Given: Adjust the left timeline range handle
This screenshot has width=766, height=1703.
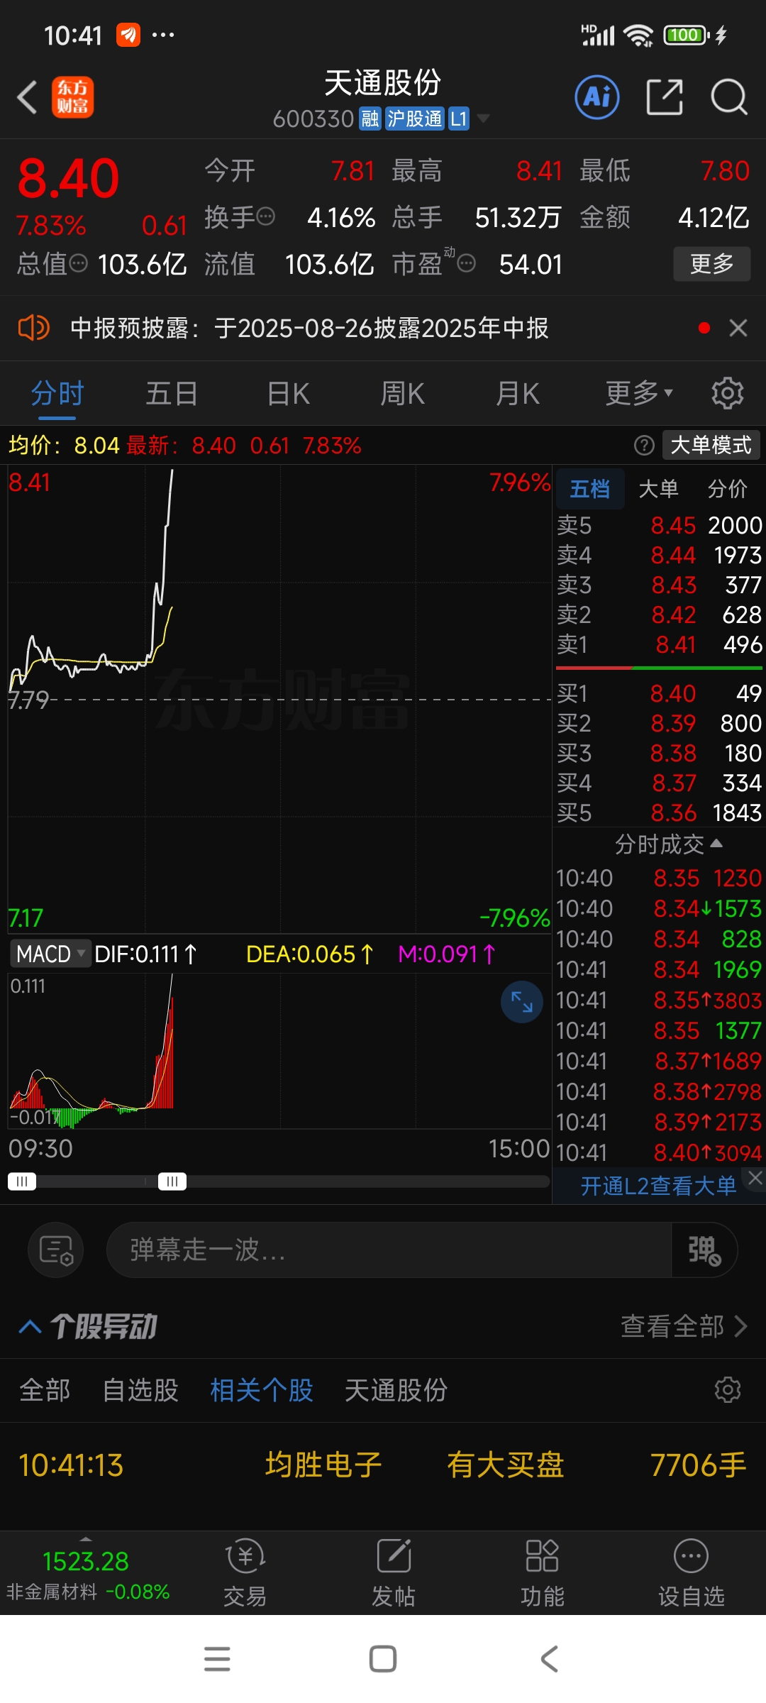Looking at the screenshot, I should tap(22, 1181).
